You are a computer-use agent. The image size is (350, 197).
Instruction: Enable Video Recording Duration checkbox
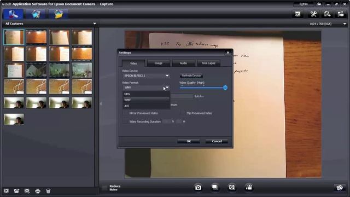point(126,121)
